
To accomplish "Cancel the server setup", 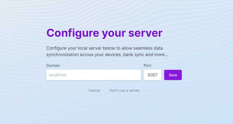I will click(x=94, y=90).
